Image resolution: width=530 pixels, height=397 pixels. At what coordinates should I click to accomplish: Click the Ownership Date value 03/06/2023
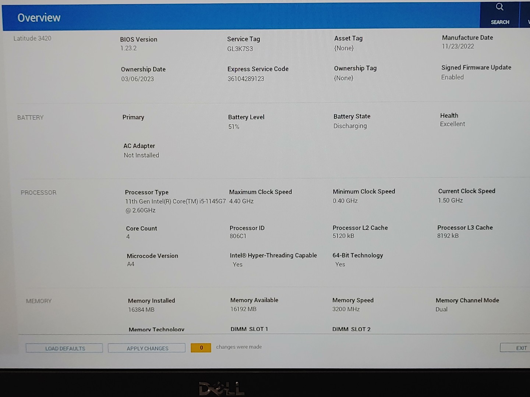[x=138, y=79]
